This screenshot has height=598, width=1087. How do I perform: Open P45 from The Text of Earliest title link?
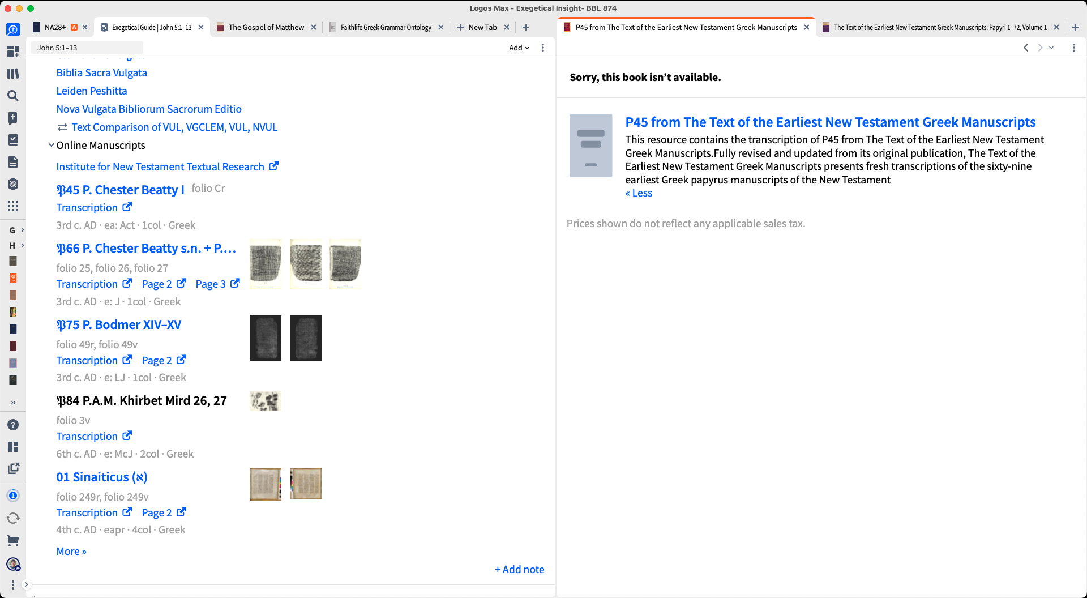(831, 122)
